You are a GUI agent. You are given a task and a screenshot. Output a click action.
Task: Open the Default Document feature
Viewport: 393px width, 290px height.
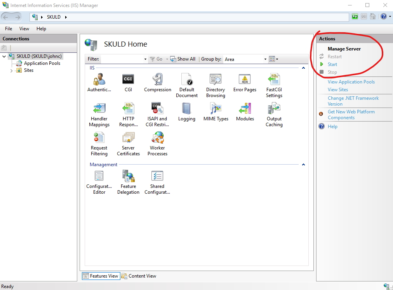(x=187, y=85)
